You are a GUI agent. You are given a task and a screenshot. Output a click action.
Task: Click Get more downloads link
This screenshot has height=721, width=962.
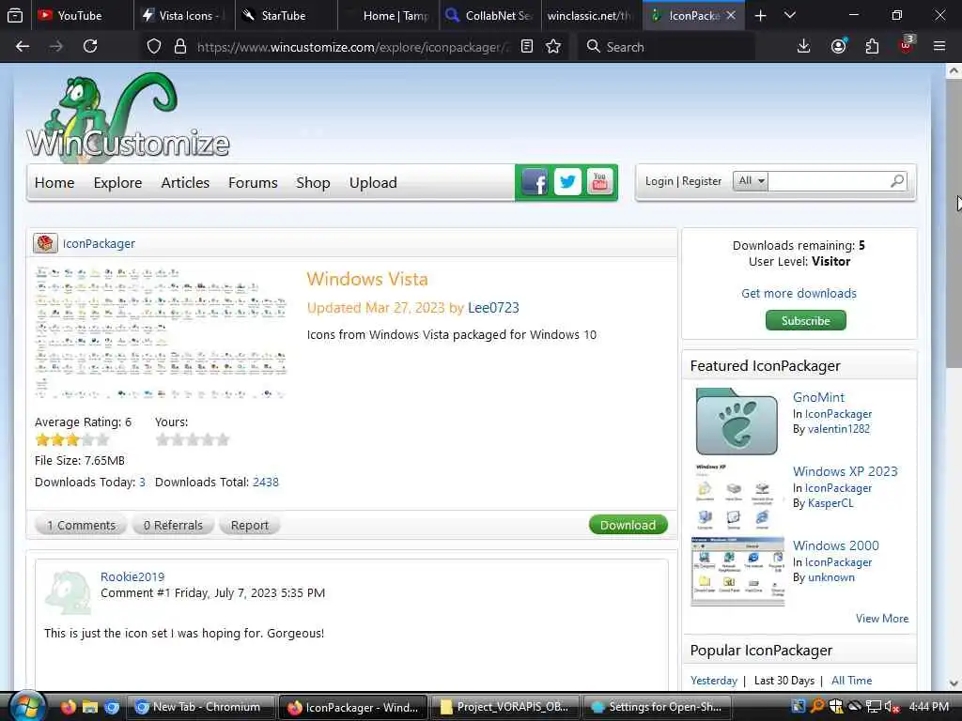click(799, 293)
